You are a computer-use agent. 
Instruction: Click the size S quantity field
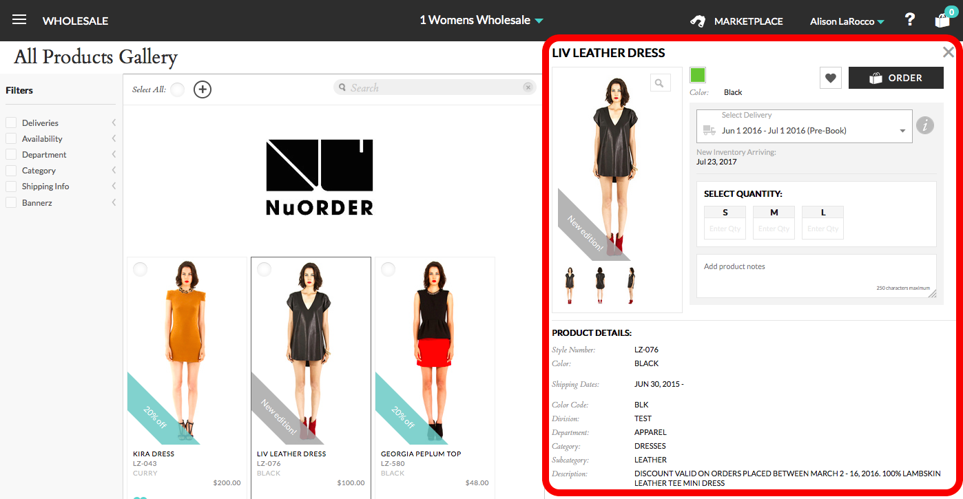[x=725, y=229]
